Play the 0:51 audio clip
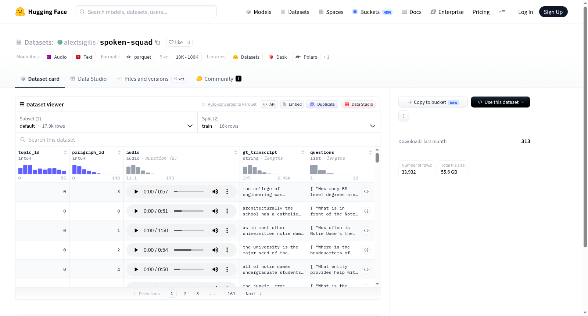 136,211
